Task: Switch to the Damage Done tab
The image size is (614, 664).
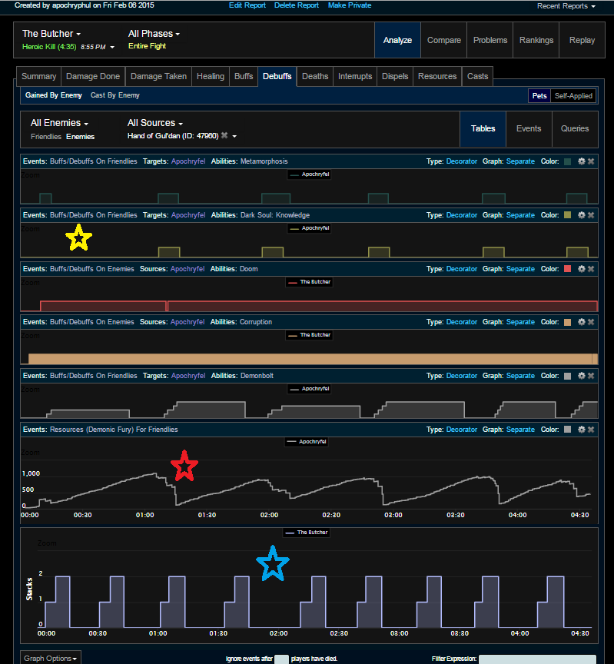Action: tap(92, 76)
